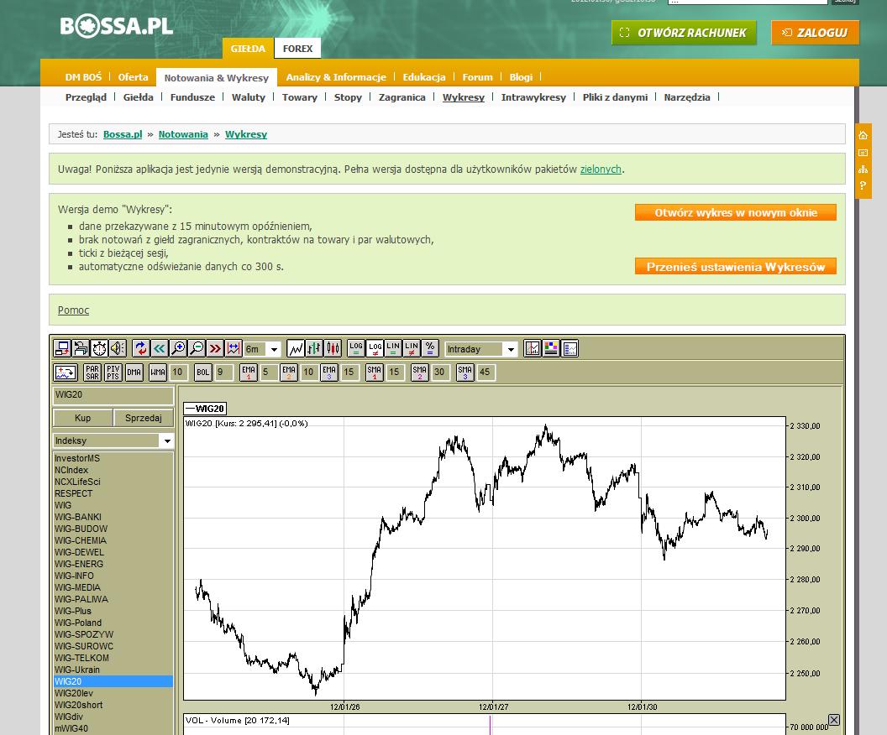Click the ZALOGUJ login button

point(815,33)
